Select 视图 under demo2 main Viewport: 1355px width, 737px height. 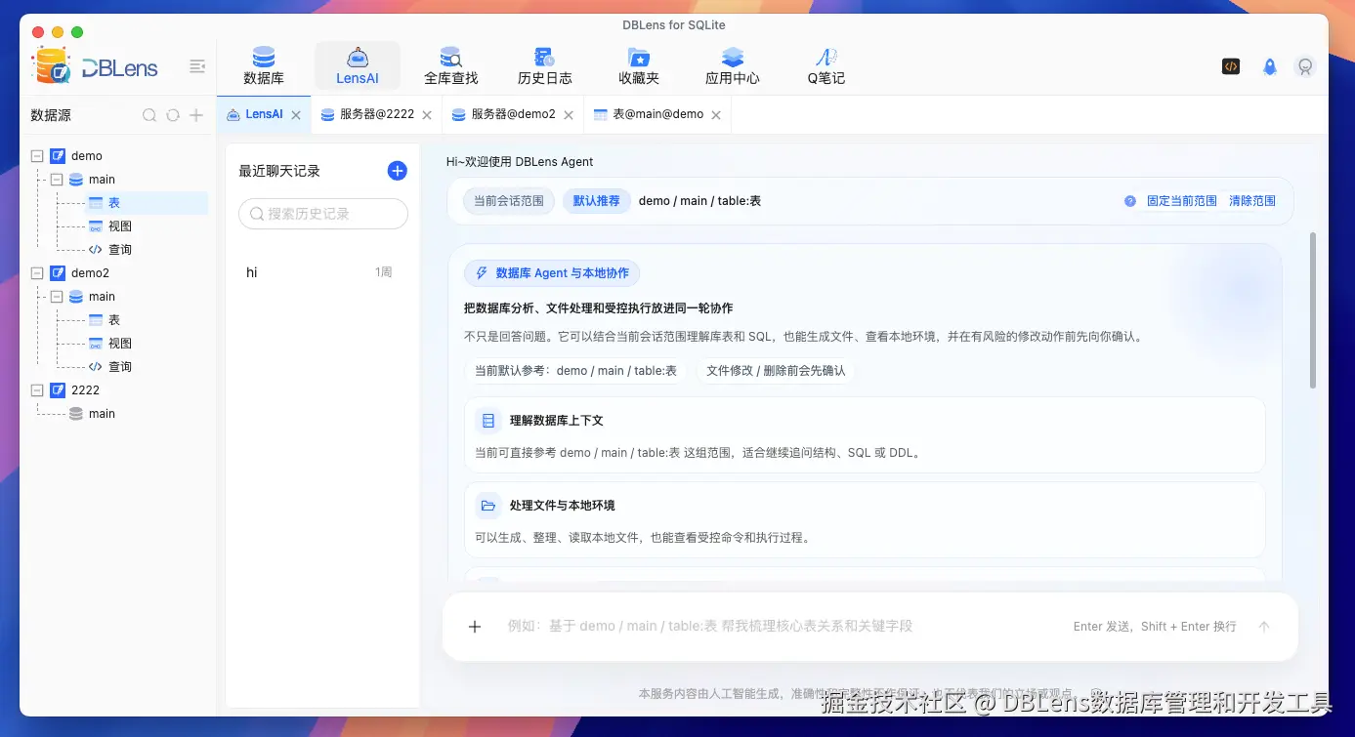click(x=119, y=344)
